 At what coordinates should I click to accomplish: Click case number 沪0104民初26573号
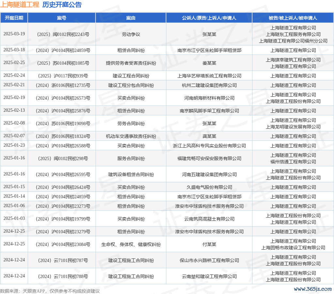63,98
